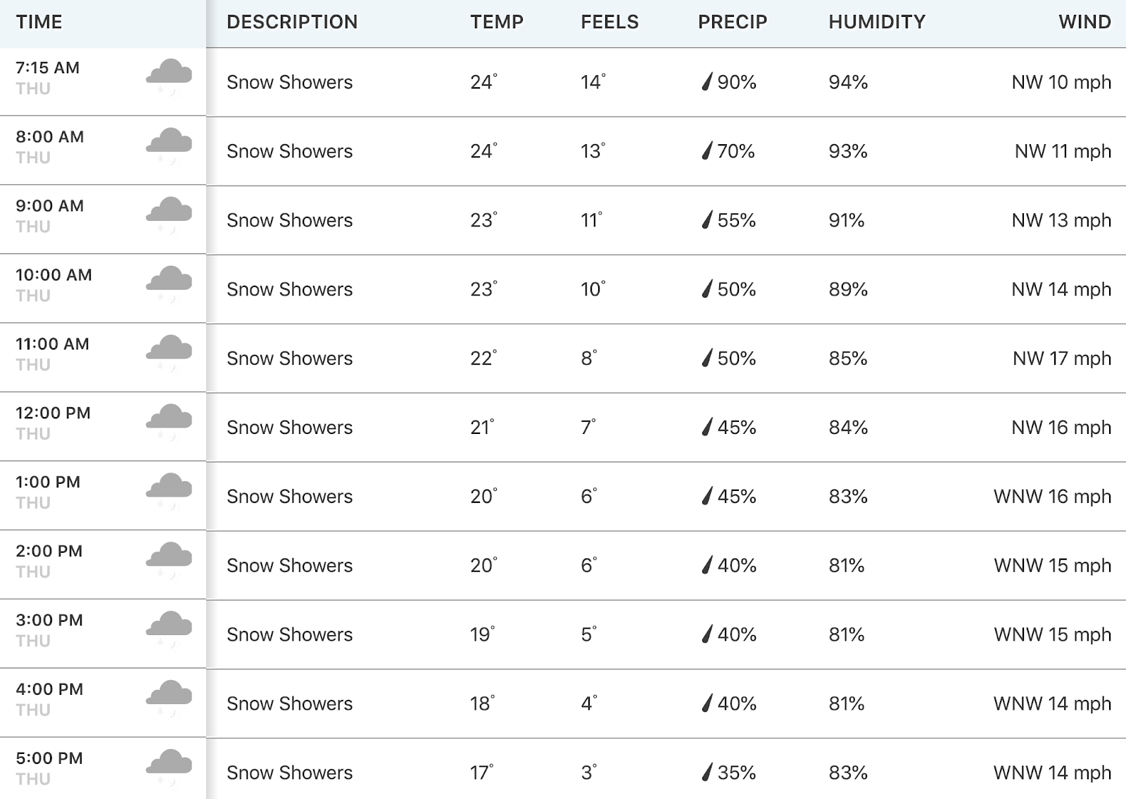
Task: Click the DESCRIPTION column header
Action: coord(292,22)
